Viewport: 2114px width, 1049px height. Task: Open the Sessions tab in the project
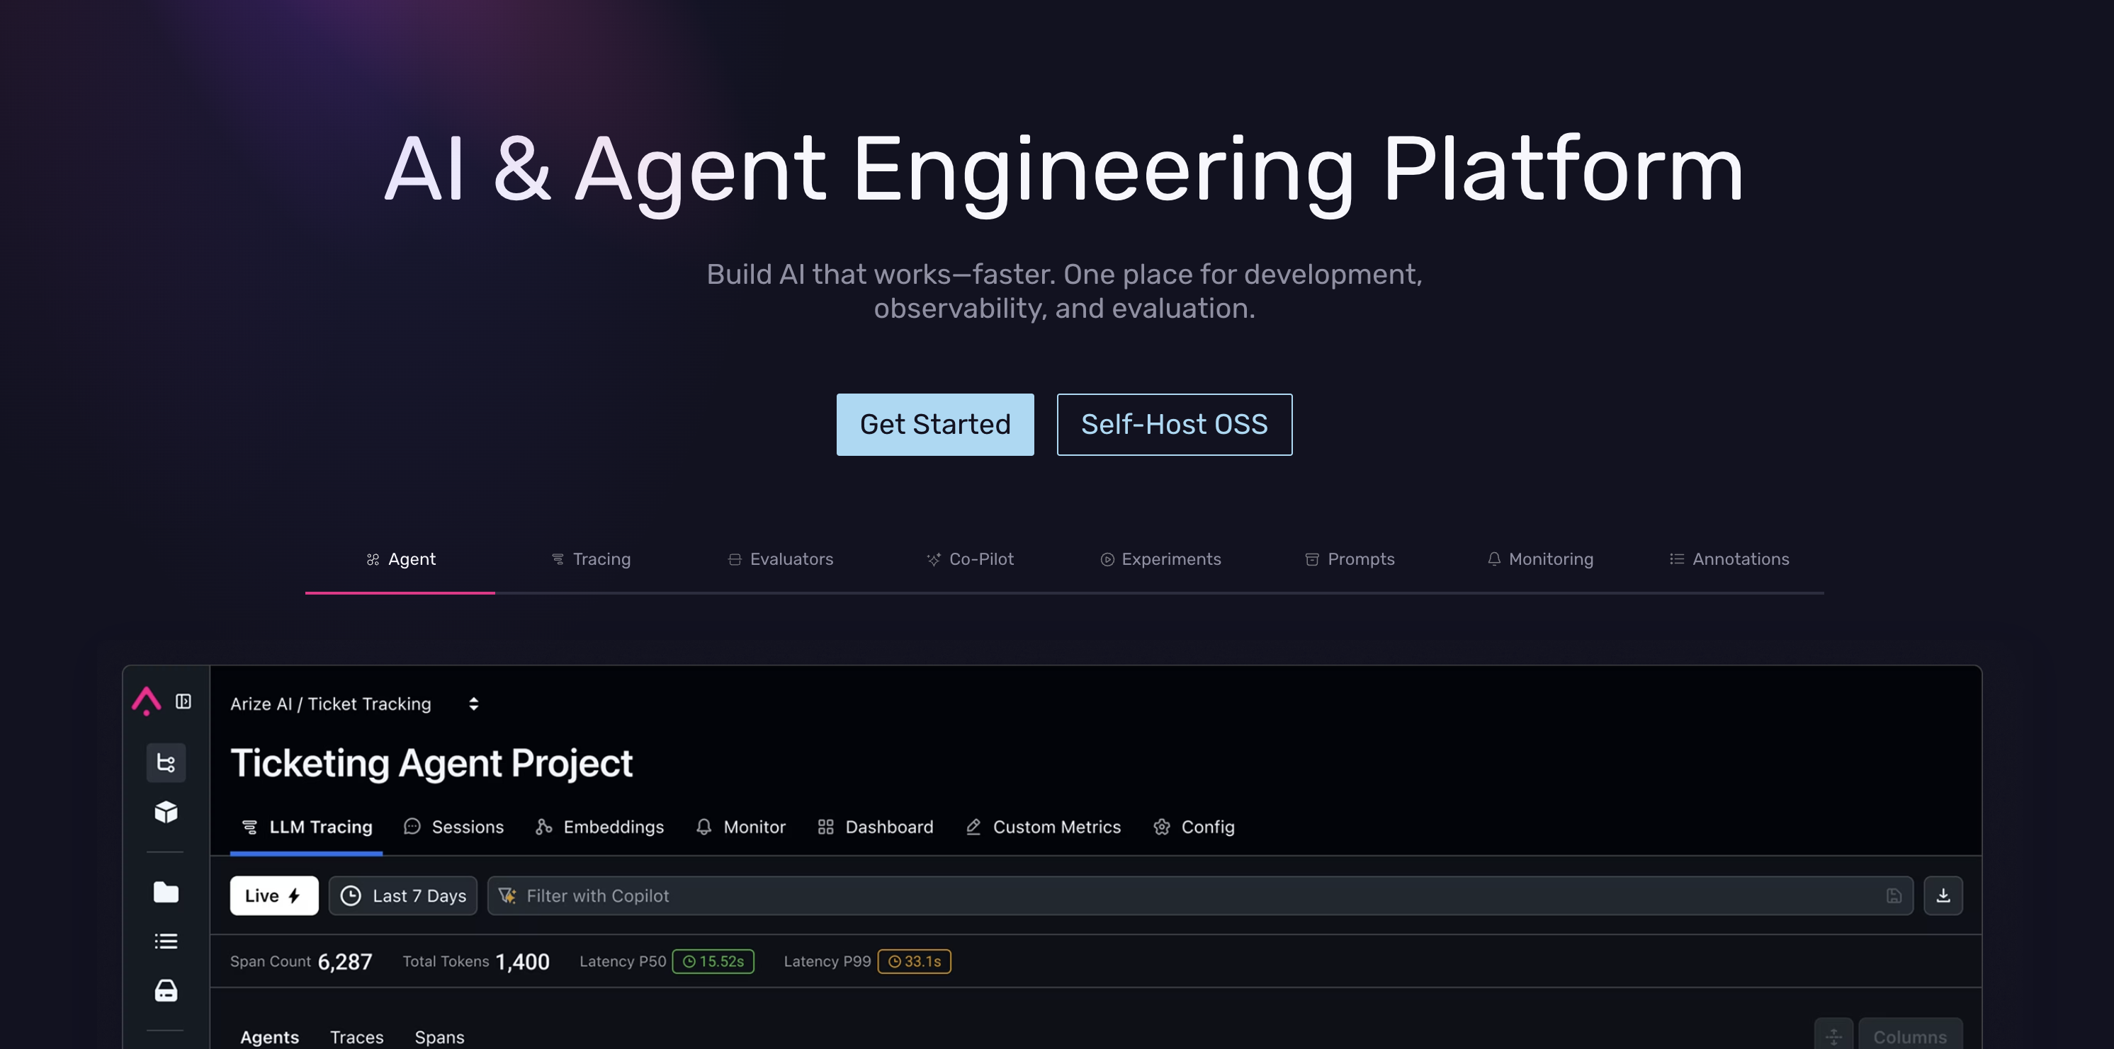coord(468,827)
